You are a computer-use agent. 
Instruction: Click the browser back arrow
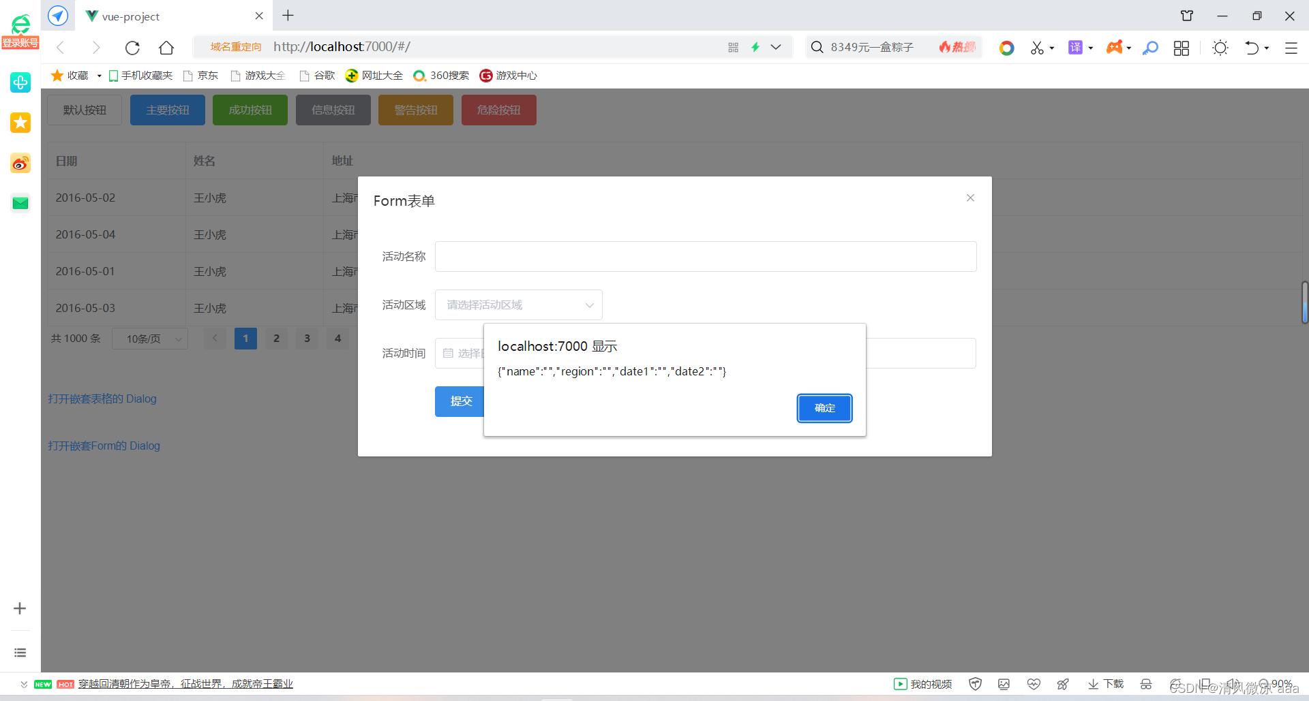(61, 47)
